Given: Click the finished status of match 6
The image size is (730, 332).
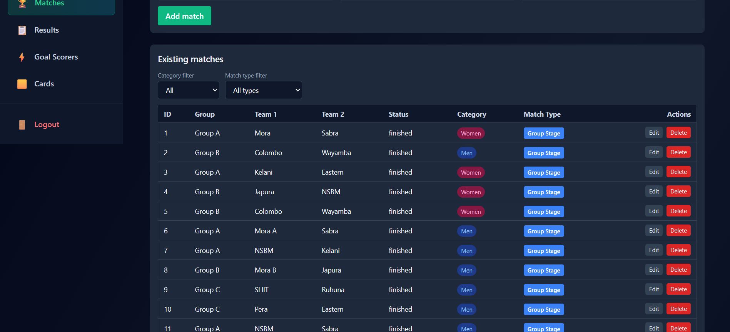Looking at the screenshot, I should click(x=400, y=231).
